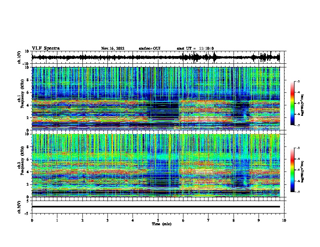320x247 pixels.
Task: Click time axis tick label "7"
Action: click(x=208, y=220)
